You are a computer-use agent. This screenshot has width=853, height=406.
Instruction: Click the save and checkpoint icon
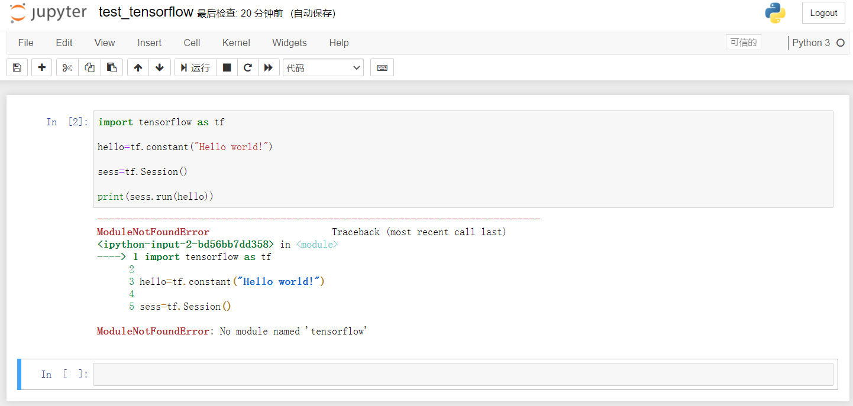[17, 67]
